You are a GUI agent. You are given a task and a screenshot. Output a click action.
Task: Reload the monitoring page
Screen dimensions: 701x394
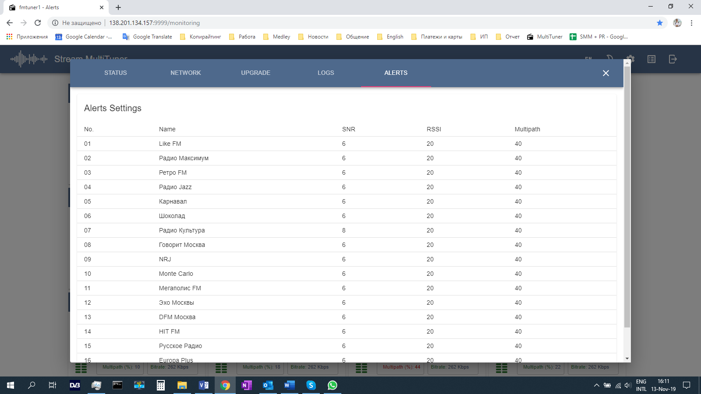38,23
